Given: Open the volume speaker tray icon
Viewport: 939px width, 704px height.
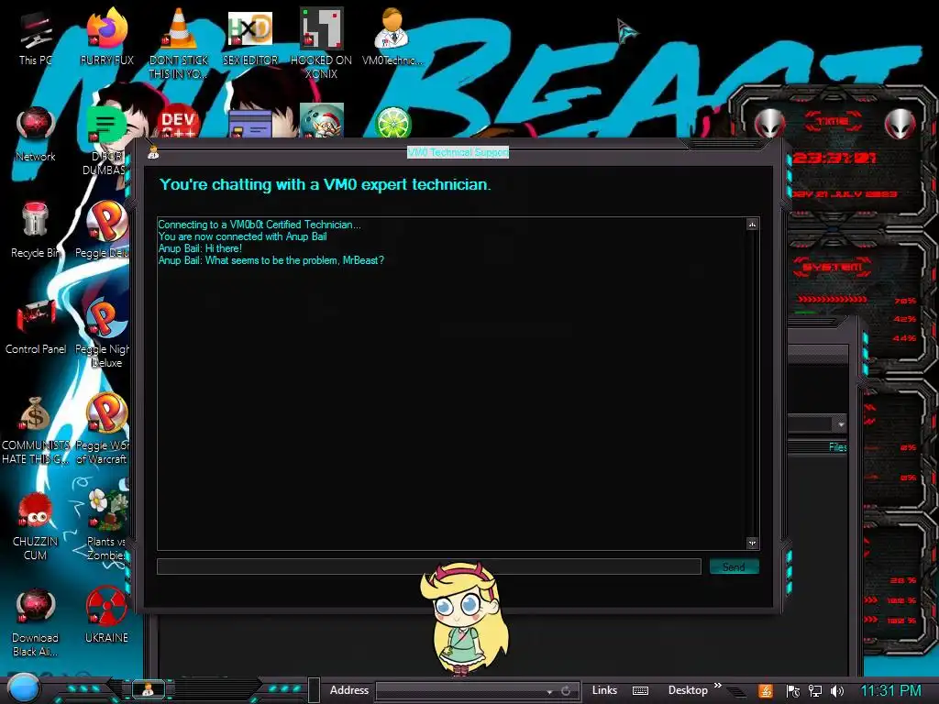Looking at the screenshot, I should pos(837,691).
